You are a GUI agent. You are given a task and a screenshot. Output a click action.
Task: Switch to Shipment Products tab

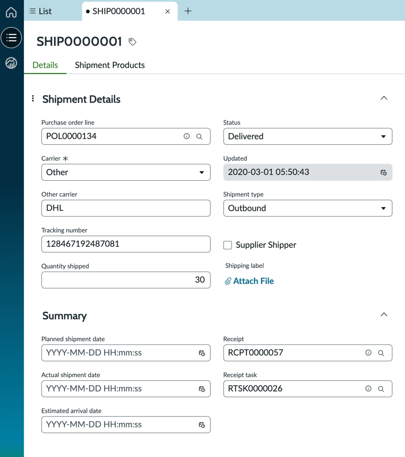coord(109,65)
